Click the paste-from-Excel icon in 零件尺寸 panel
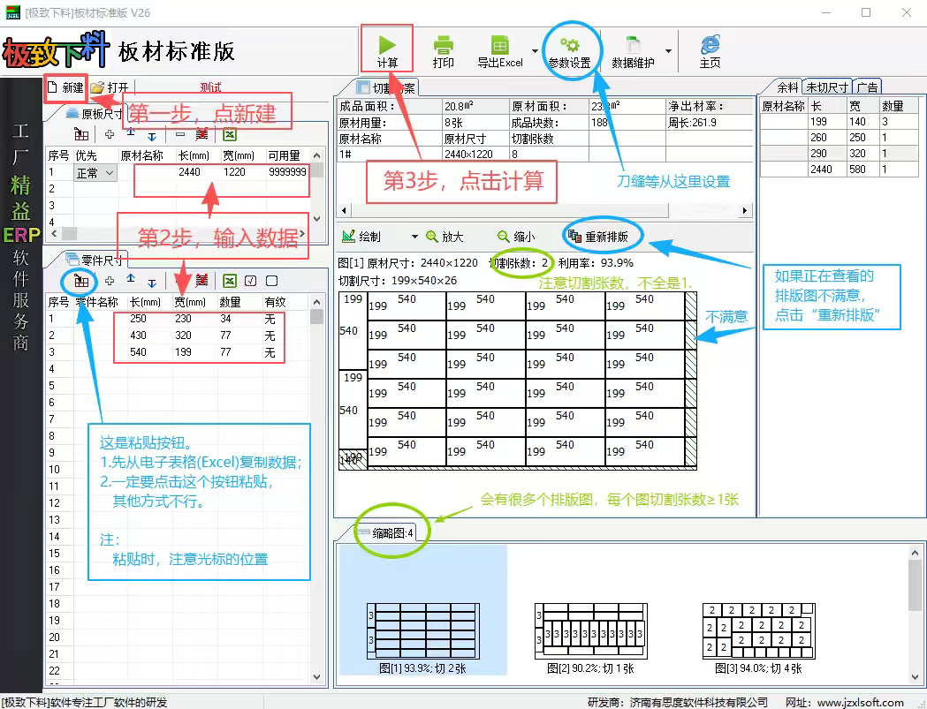The height and width of the screenshot is (709, 927). (80, 281)
